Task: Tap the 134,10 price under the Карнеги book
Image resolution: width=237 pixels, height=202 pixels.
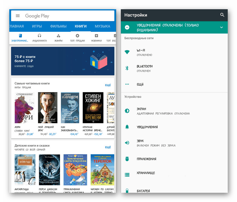Action: 74,134
